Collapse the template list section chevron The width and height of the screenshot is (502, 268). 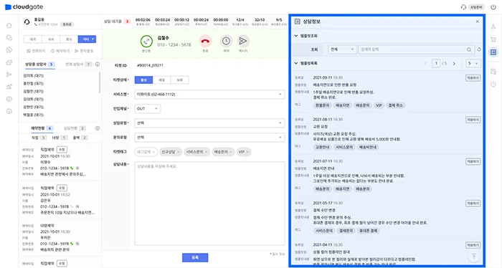[x=296, y=63]
